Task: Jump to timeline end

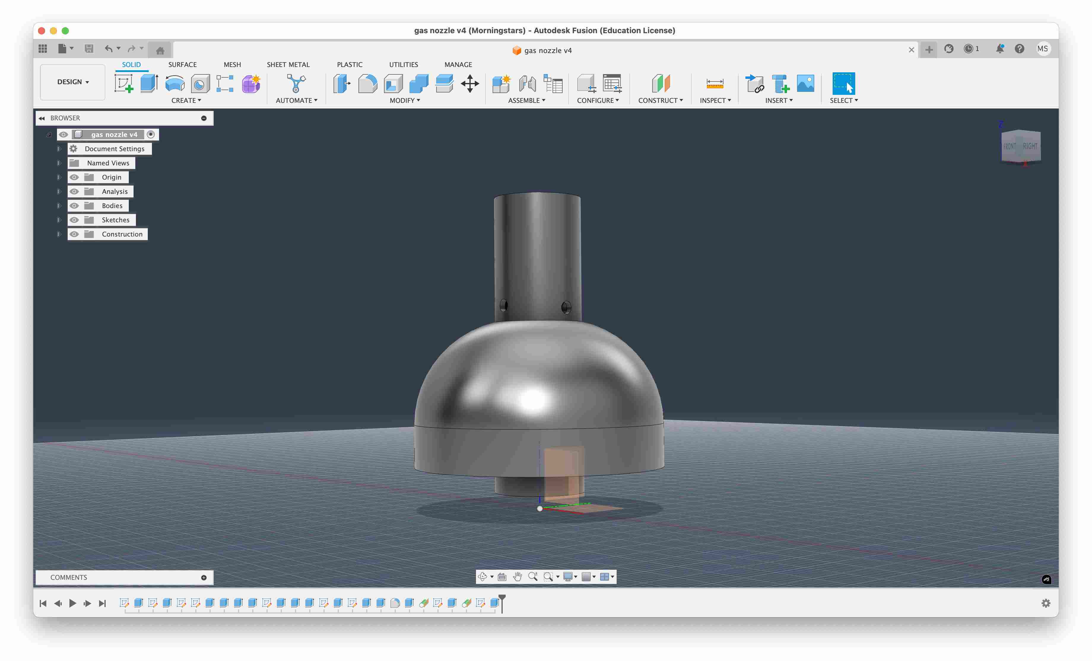Action: [x=102, y=603]
